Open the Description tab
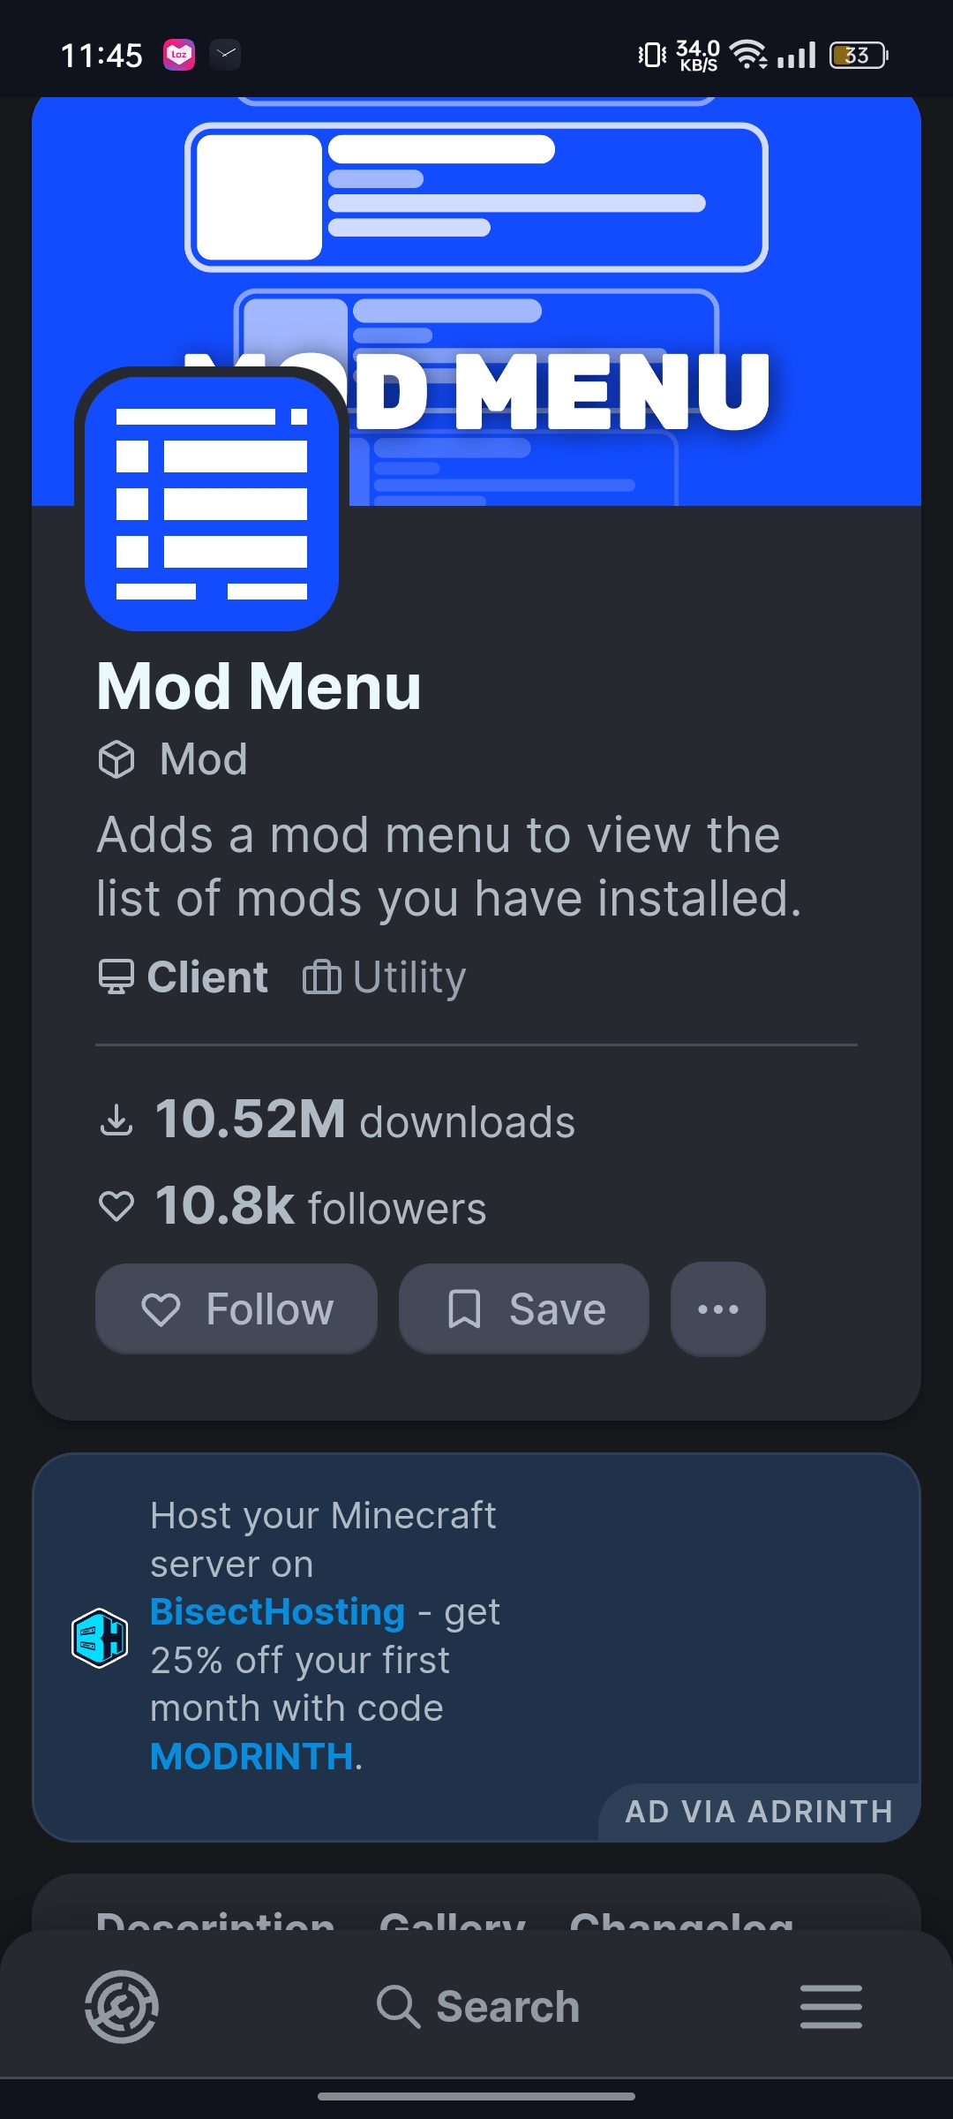The width and height of the screenshot is (953, 2119). 215,1919
